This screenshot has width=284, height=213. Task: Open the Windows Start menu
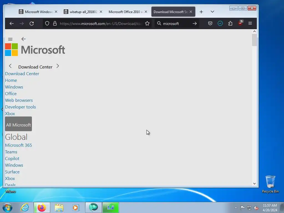pyautogui.click(x=7, y=207)
